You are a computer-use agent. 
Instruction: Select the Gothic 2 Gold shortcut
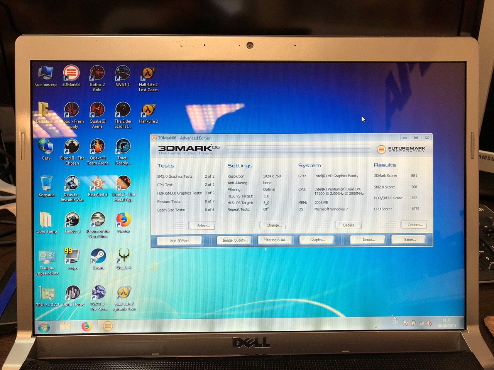(97, 79)
